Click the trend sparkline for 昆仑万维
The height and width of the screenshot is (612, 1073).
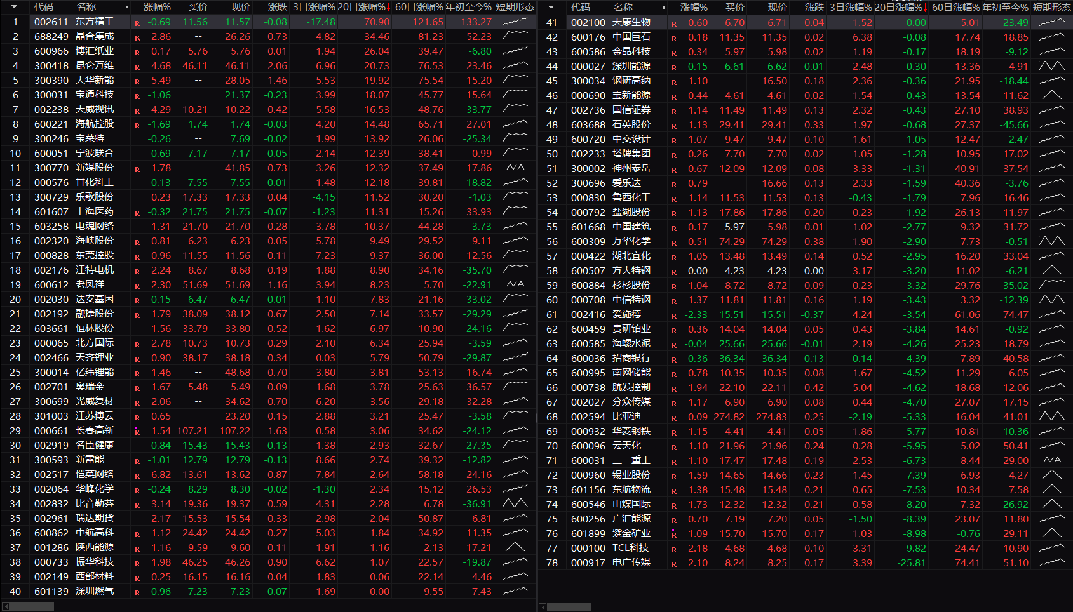515,65
